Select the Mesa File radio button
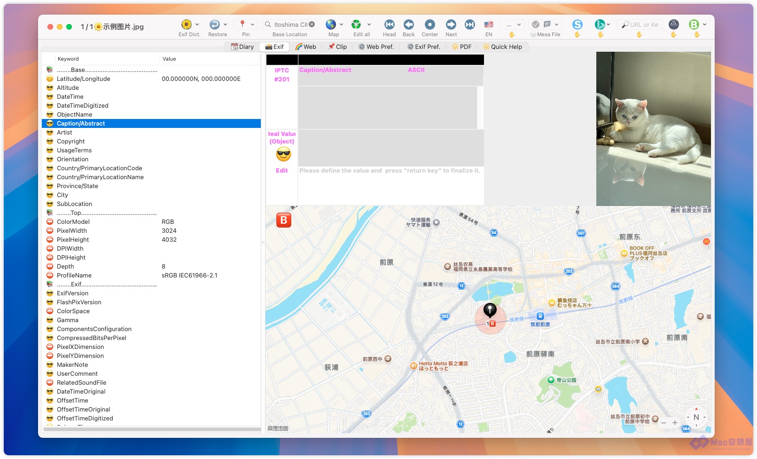This screenshot has width=757, height=459. pyautogui.click(x=533, y=35)
